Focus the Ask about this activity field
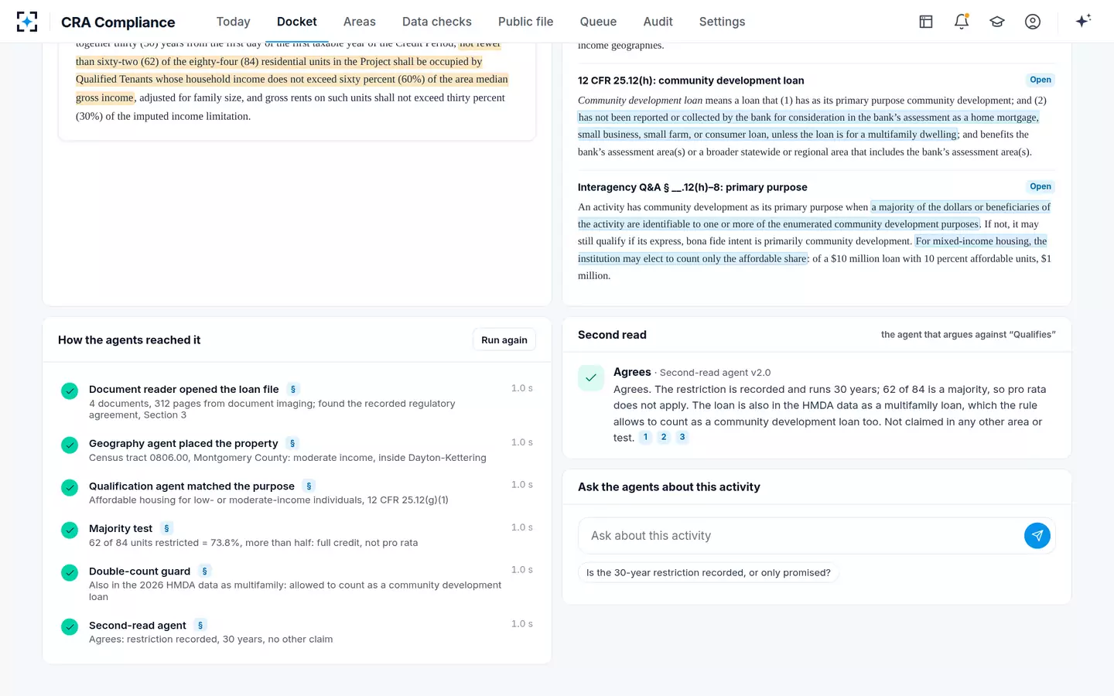The image size is (1114, 696). coord(801,536)
